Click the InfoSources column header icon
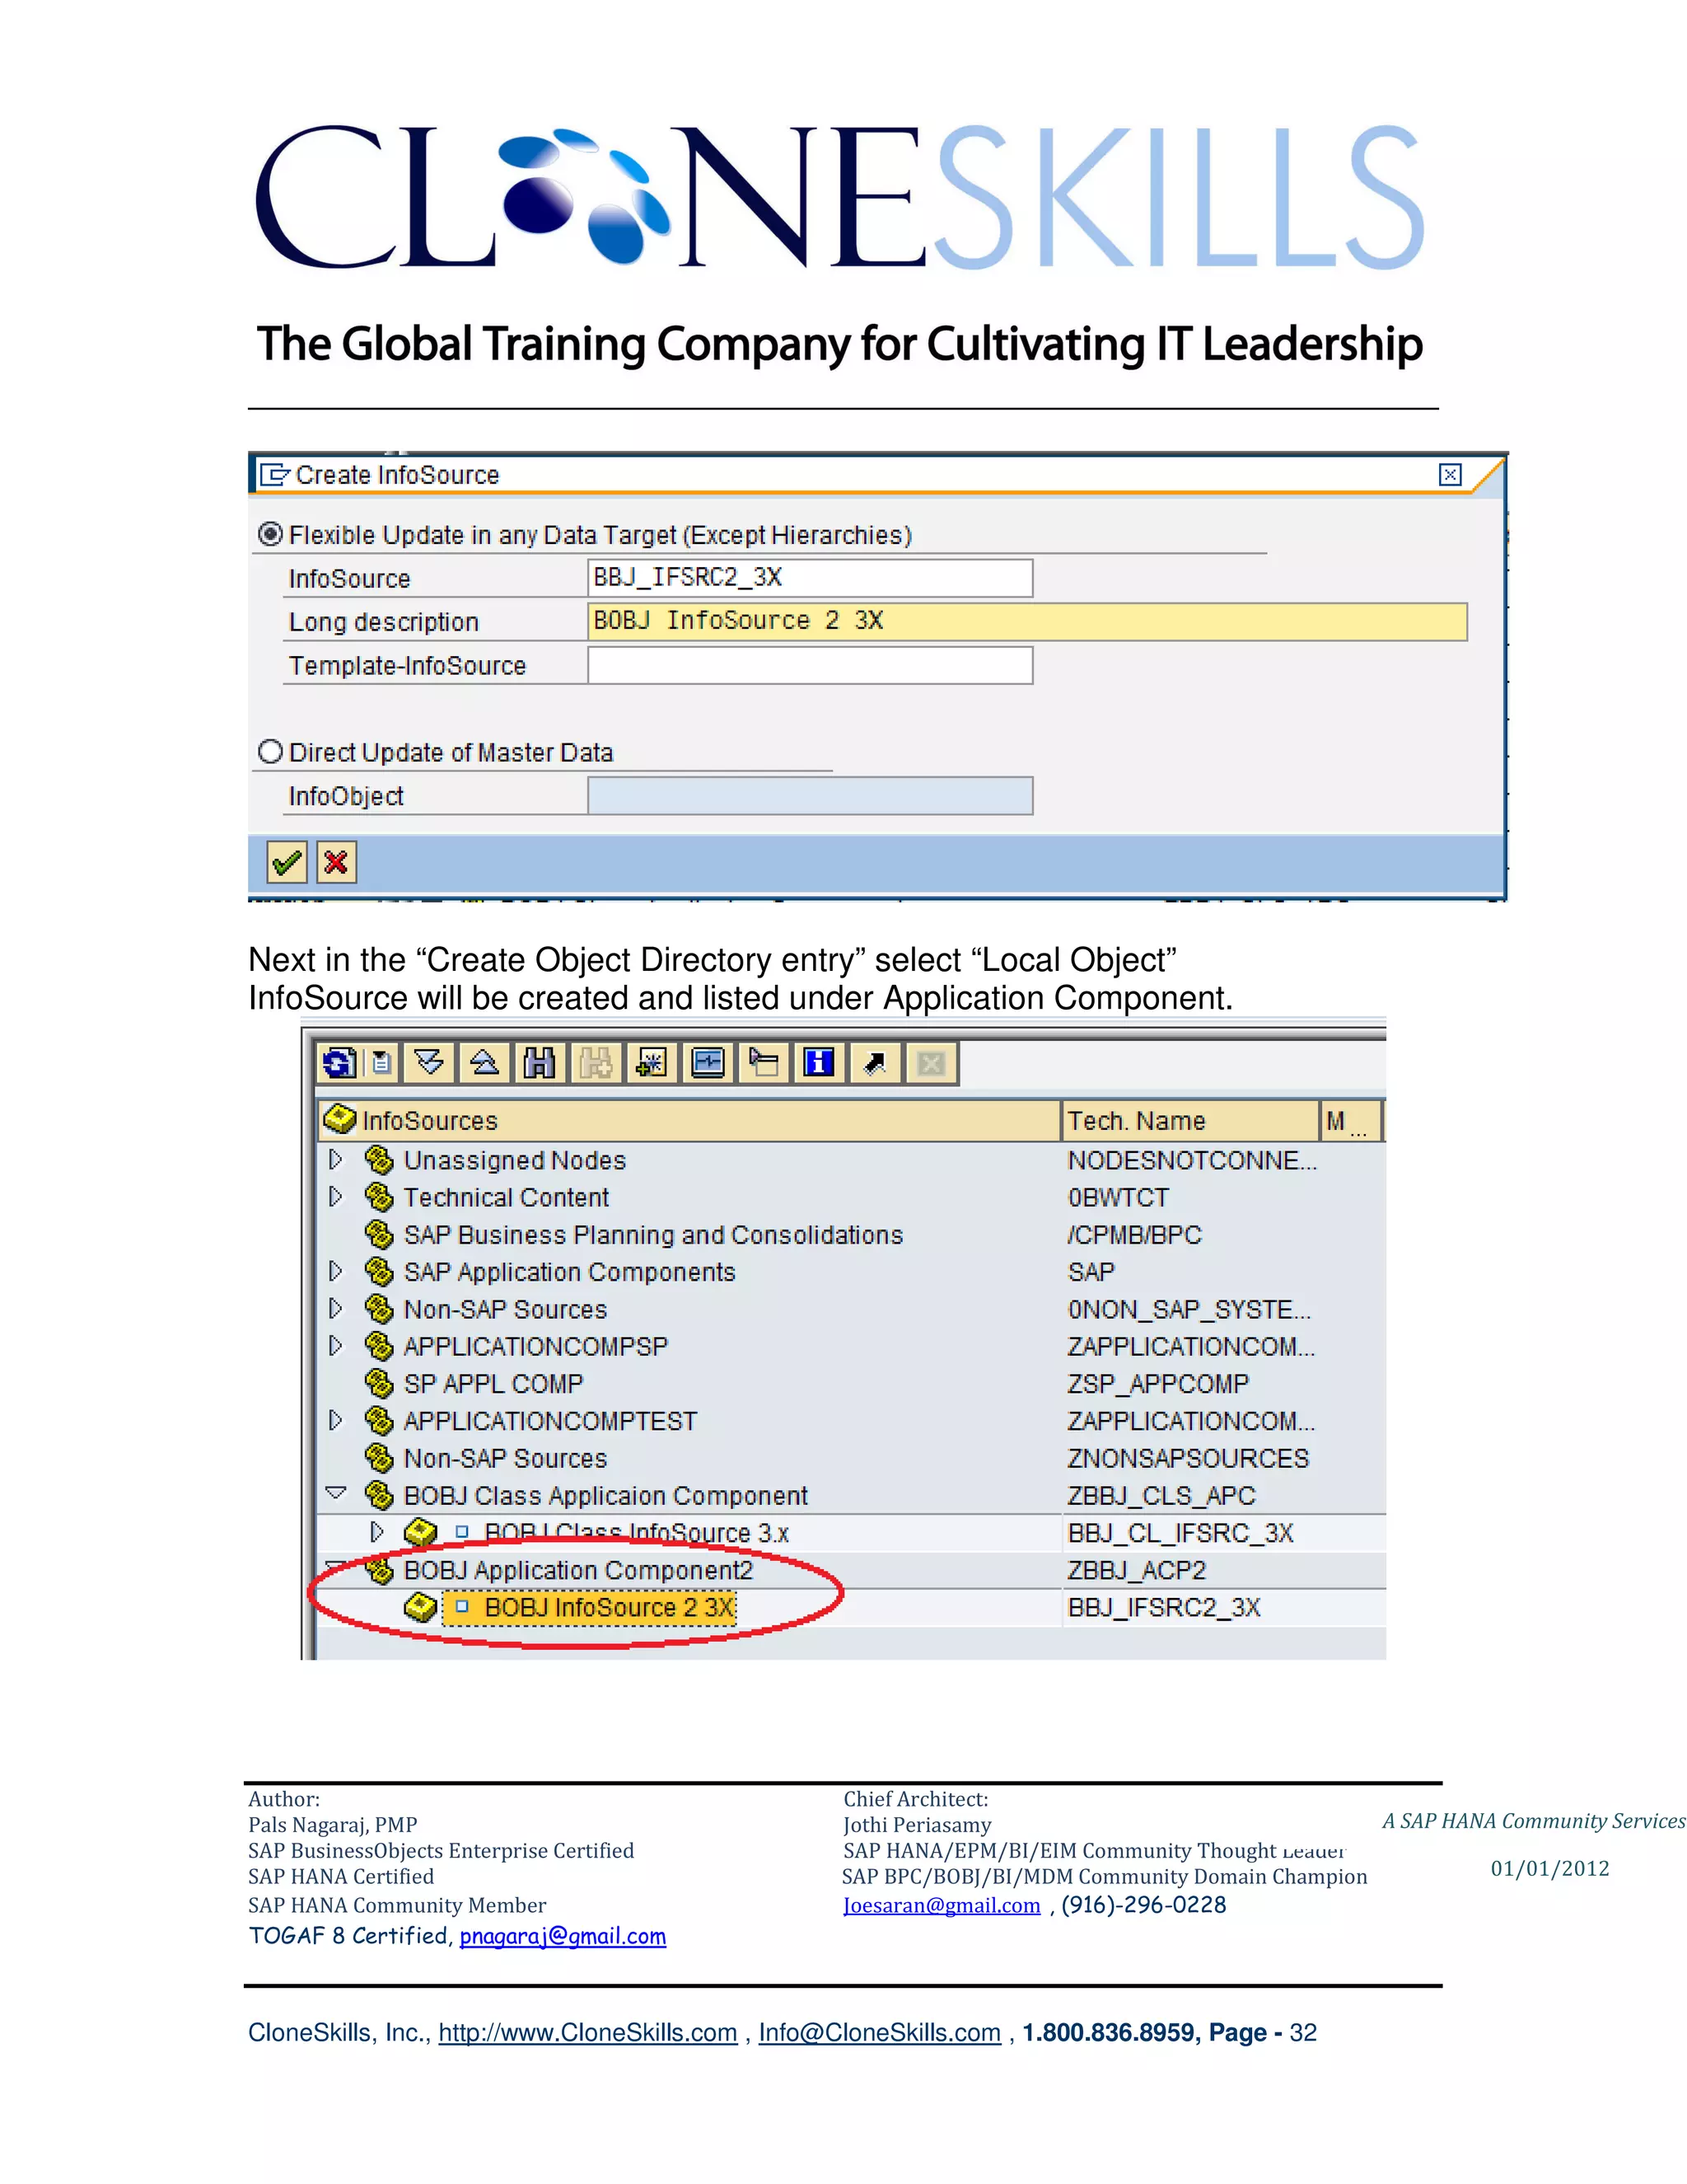The width and height of the screenshot is (1687, 2184). 341,1120
